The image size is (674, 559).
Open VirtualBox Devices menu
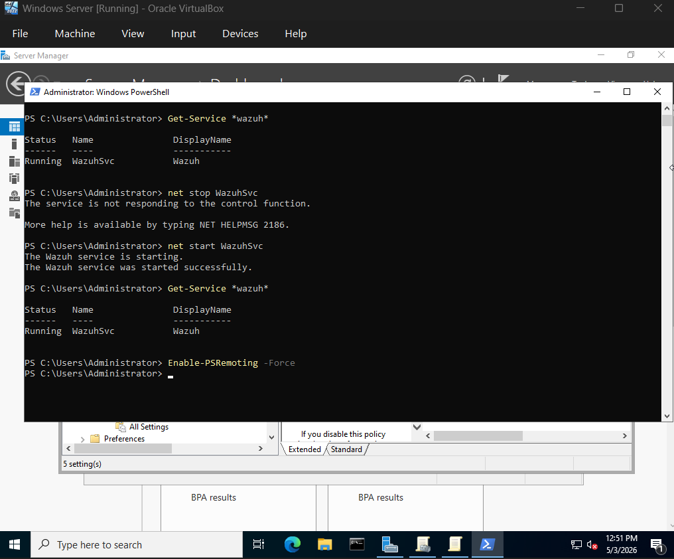(x=240, y=34)
